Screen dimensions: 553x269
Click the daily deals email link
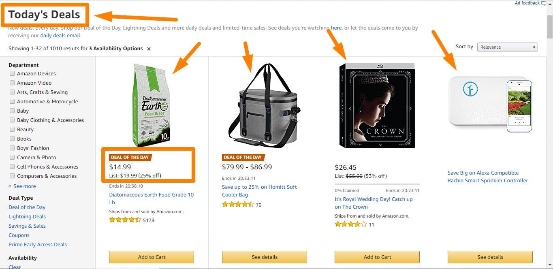[x=60, y=35]
